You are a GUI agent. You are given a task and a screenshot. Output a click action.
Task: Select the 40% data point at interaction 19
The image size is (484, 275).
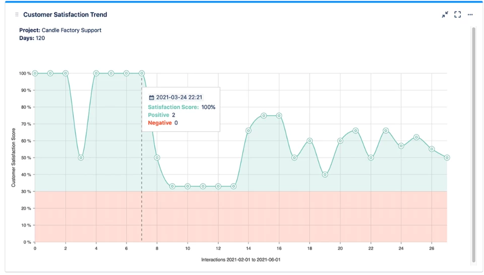pos(325,175)
